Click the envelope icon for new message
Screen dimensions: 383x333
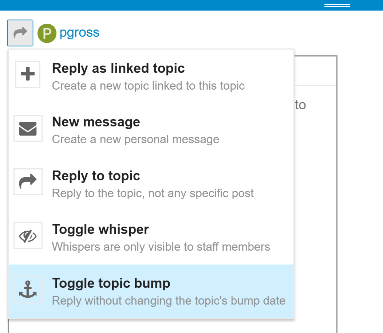click(x=28, y=128)
